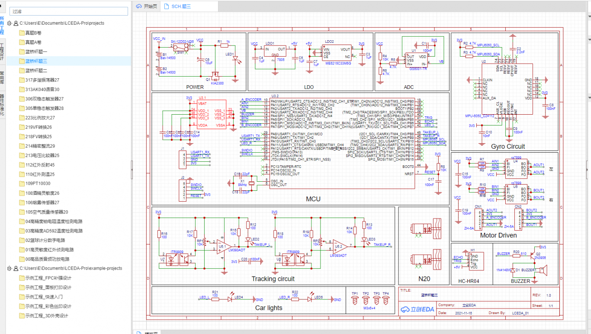Open the 00高品质音频功放电路 project

point(44,259)
